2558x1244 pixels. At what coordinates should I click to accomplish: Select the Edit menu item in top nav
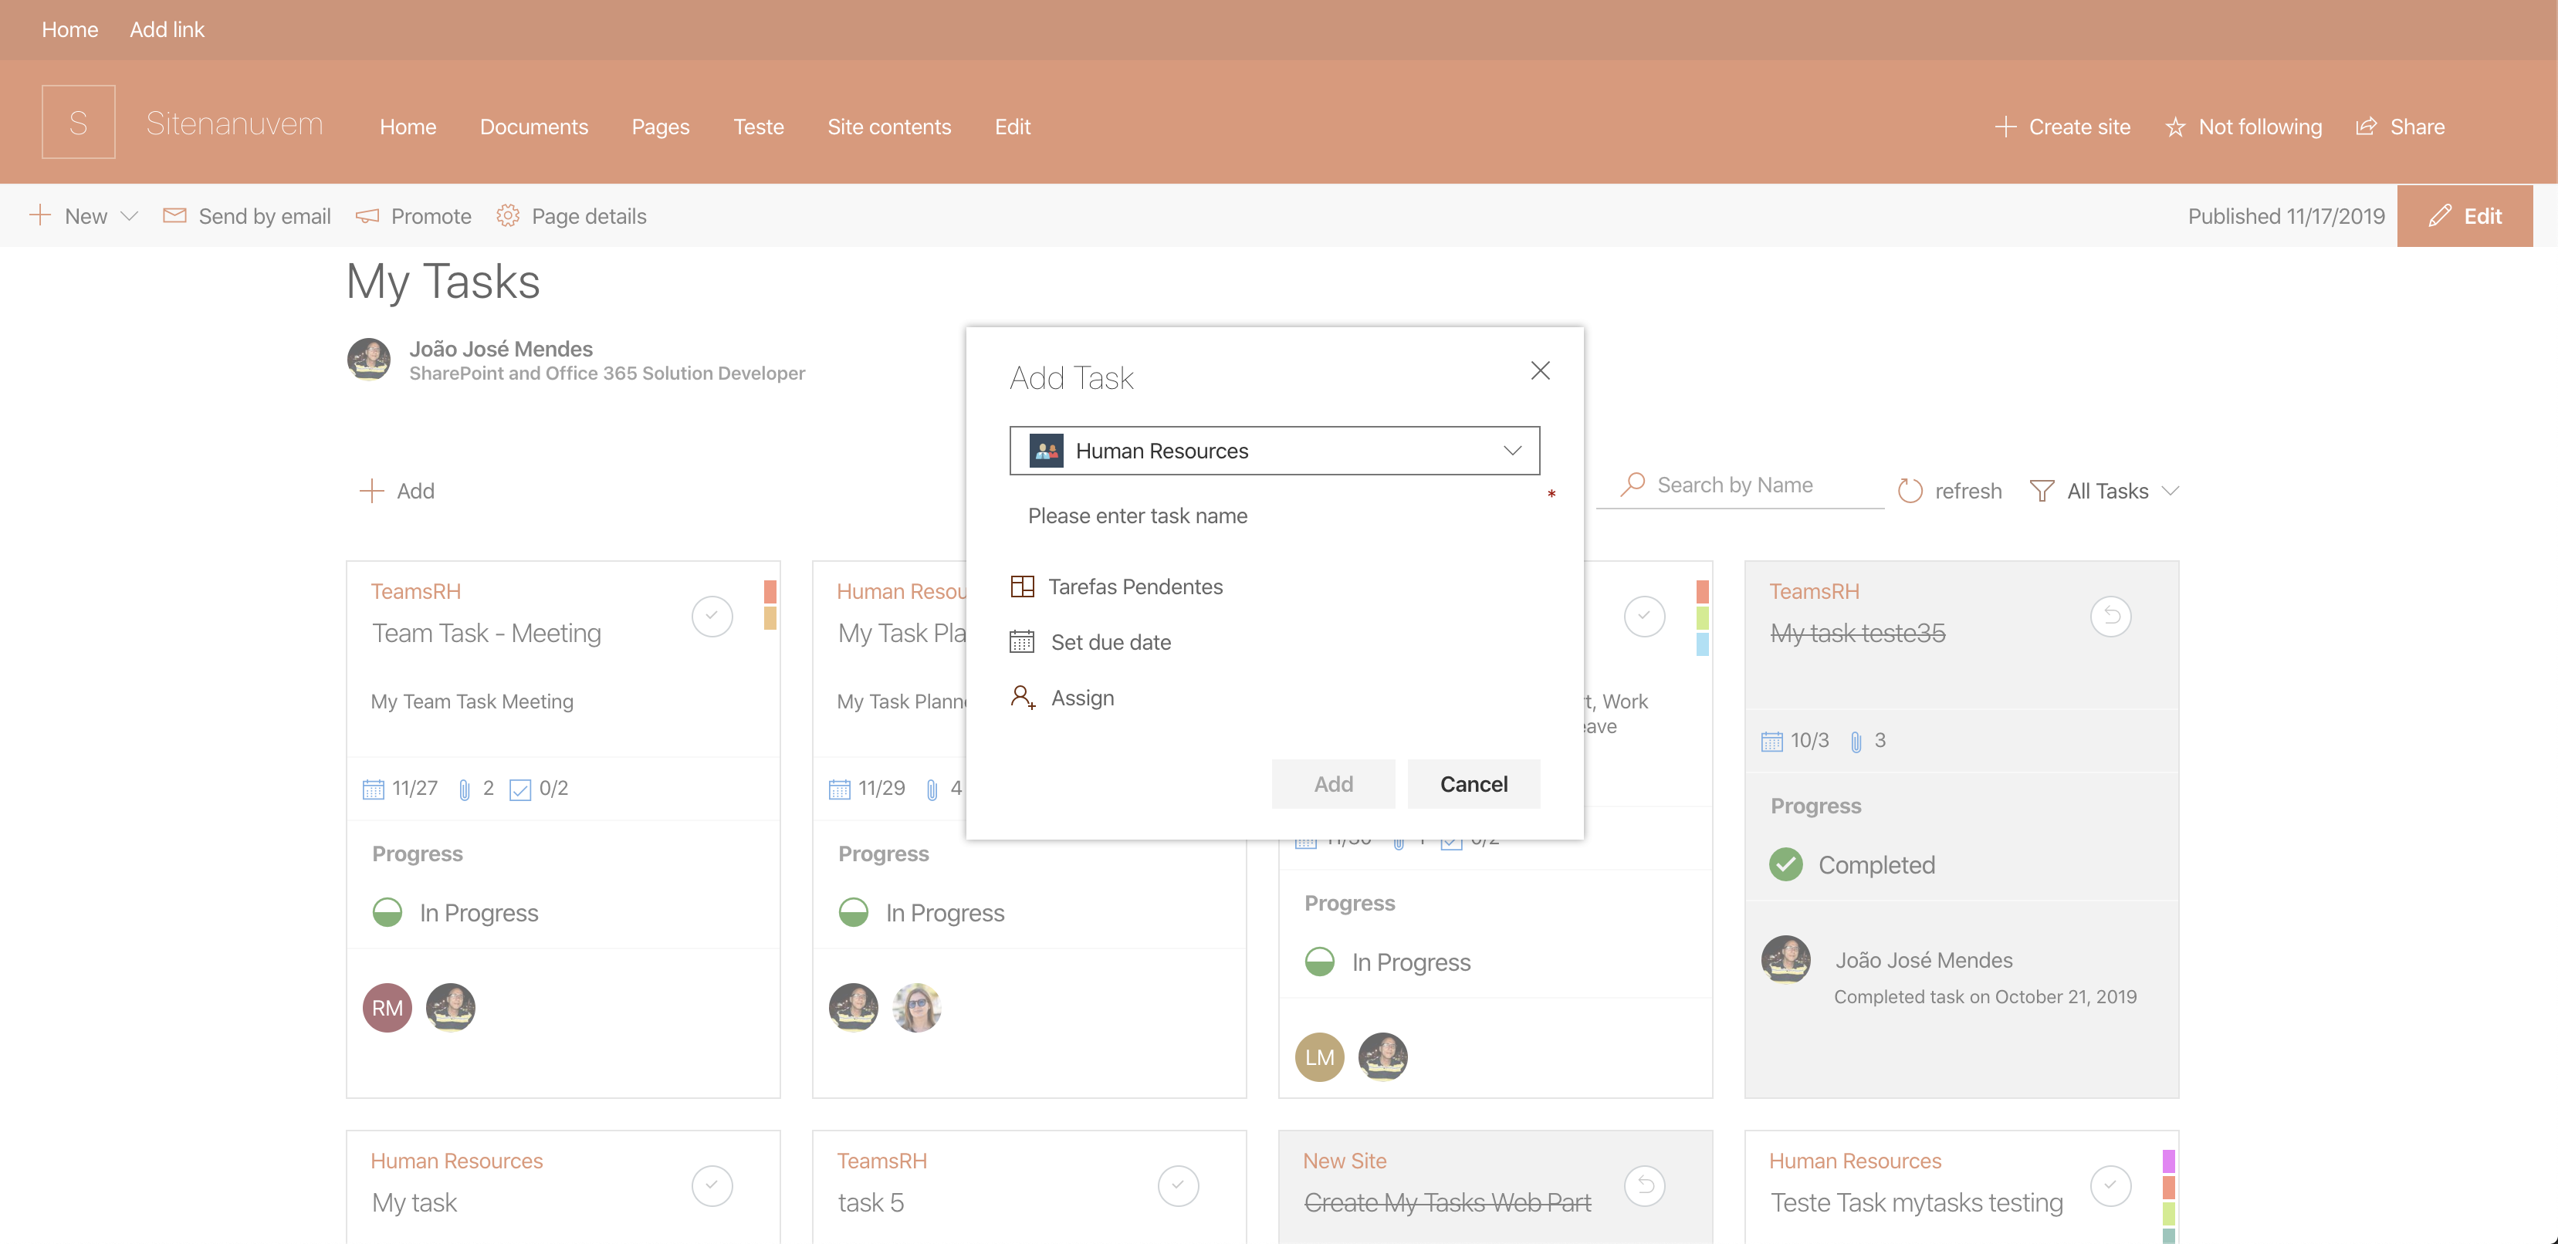1013,126
